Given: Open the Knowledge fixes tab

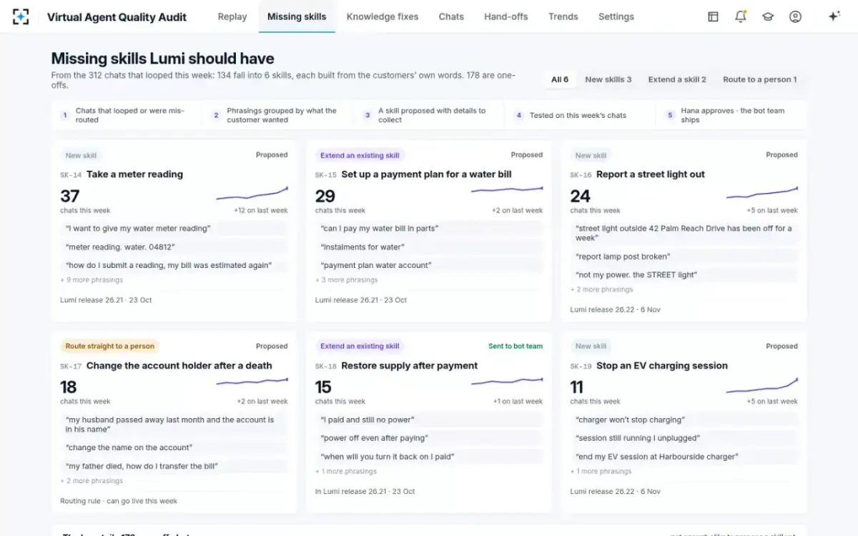Looking at the screenshot, I should click(x=383, y=16).
